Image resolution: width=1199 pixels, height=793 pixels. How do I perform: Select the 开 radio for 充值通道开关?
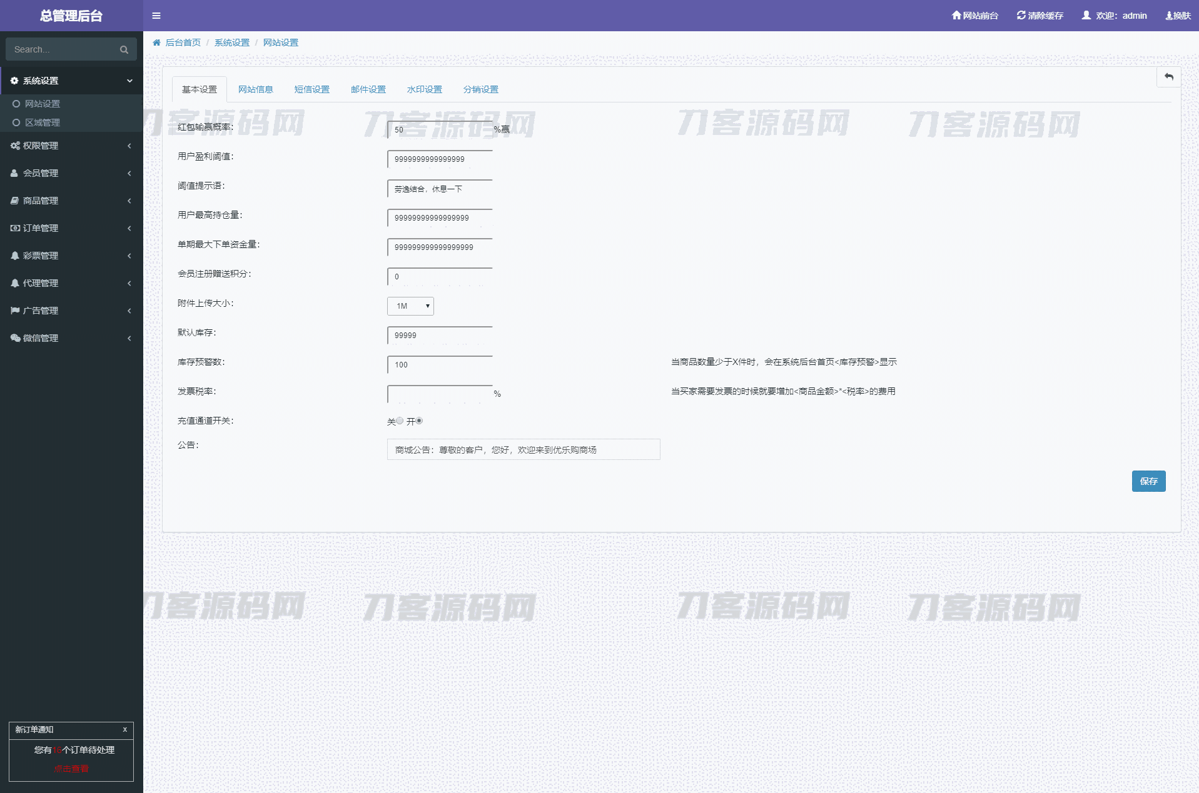pos(419,421)
